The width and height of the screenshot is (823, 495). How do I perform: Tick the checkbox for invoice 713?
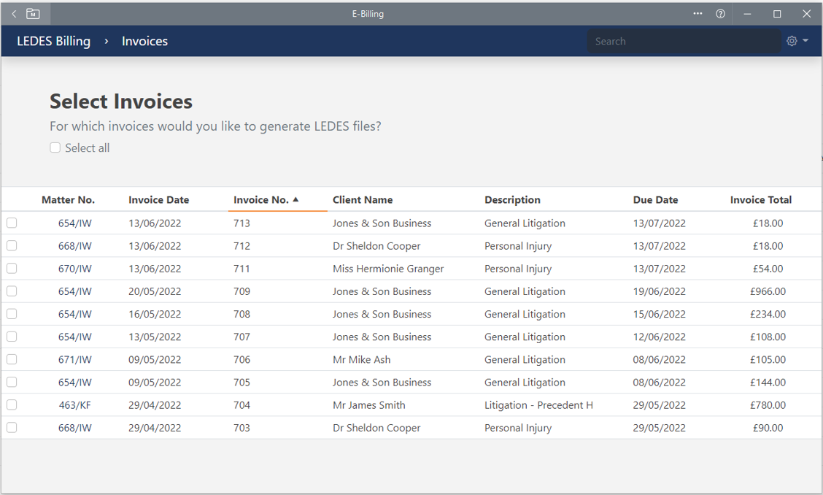coord(12,223)
